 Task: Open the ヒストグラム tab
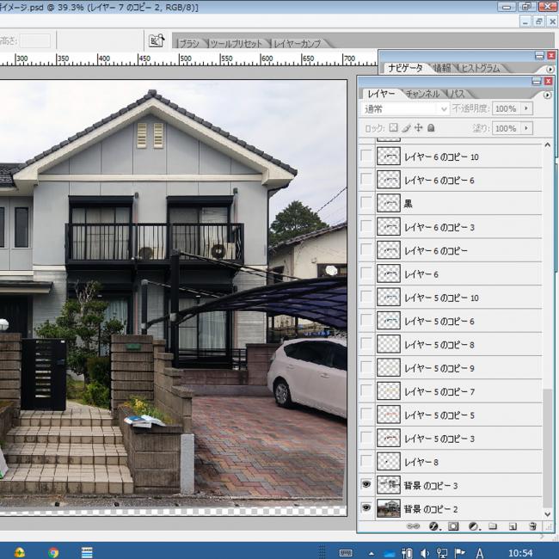coord(482,68)
